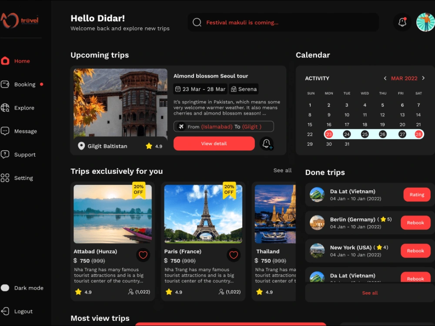Open the notification bell at top right
Screen dimensions: 435x326
pos(402,22)
